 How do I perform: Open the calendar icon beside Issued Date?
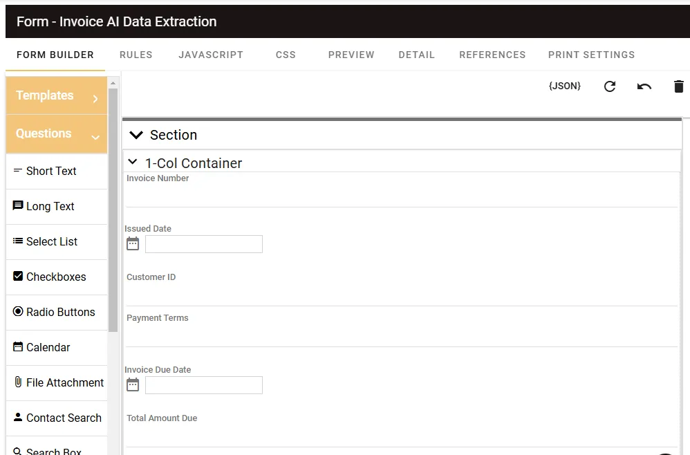coord(133,244)
